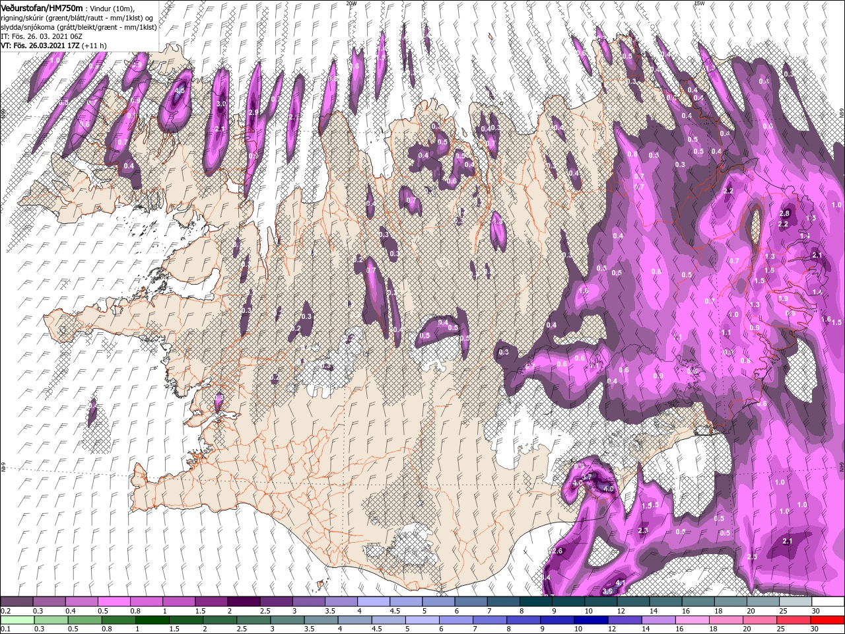
Task: Select purple-row swatch starting at 0.5
Action: [114, 602]
